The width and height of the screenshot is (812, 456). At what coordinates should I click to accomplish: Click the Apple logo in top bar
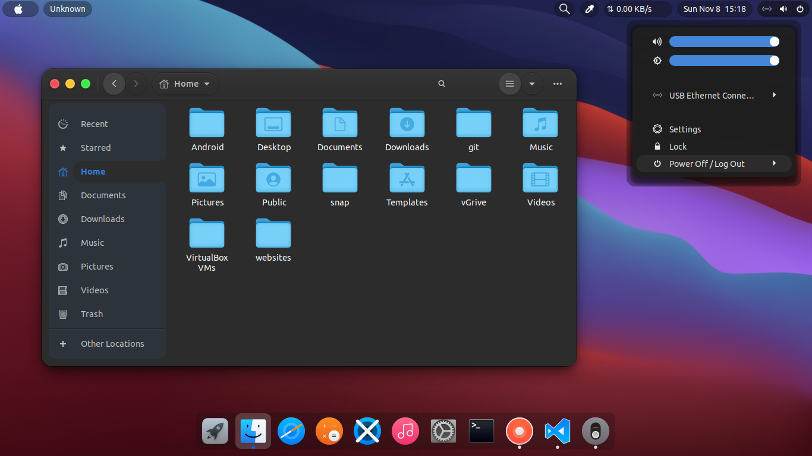19,9
